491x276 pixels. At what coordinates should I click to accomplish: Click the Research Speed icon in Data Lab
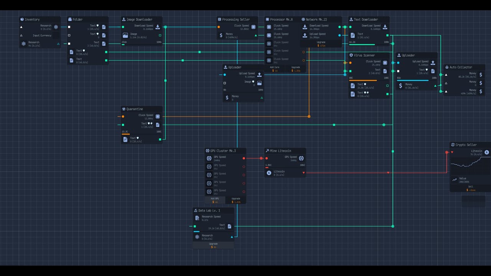click(x=197, y=218)
